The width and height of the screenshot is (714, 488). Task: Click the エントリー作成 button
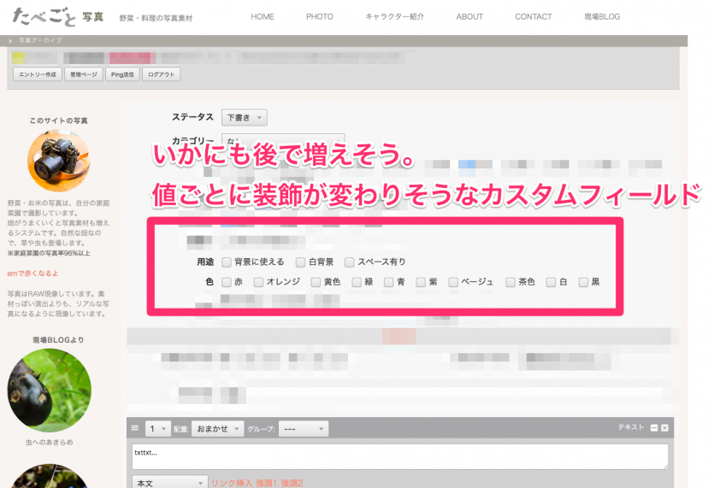click(37, 74)
